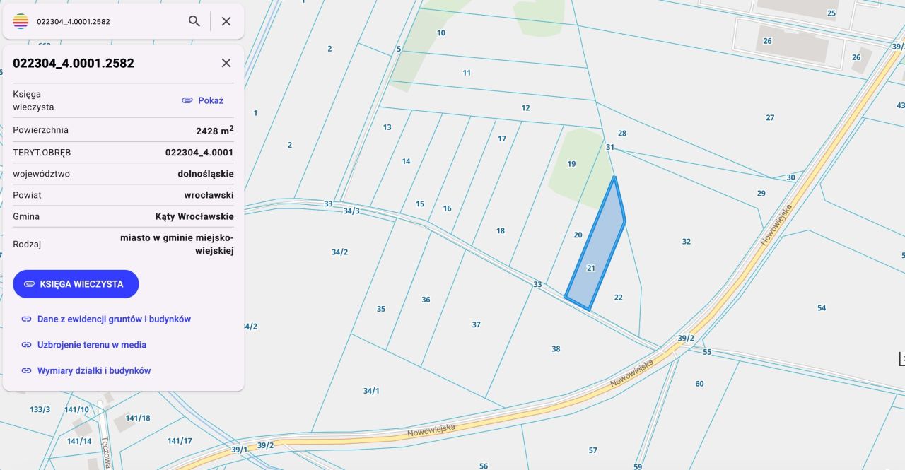
Task: Select parcel 27 on the map
Action: pyautogui.click(x=770, y=118)
